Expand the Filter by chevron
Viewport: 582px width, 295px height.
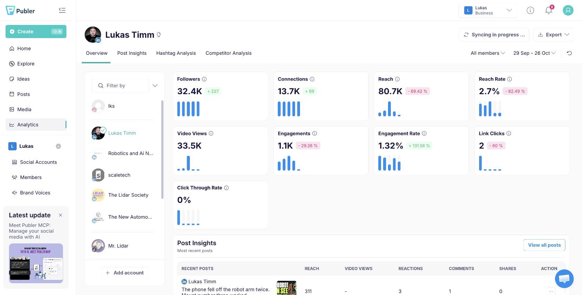tap(155, 86)
